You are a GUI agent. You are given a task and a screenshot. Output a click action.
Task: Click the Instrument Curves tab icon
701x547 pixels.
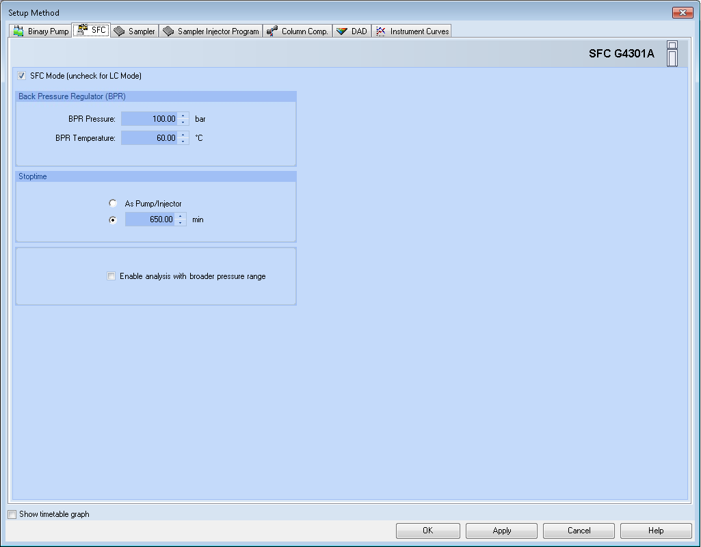(x=381, y=31)
